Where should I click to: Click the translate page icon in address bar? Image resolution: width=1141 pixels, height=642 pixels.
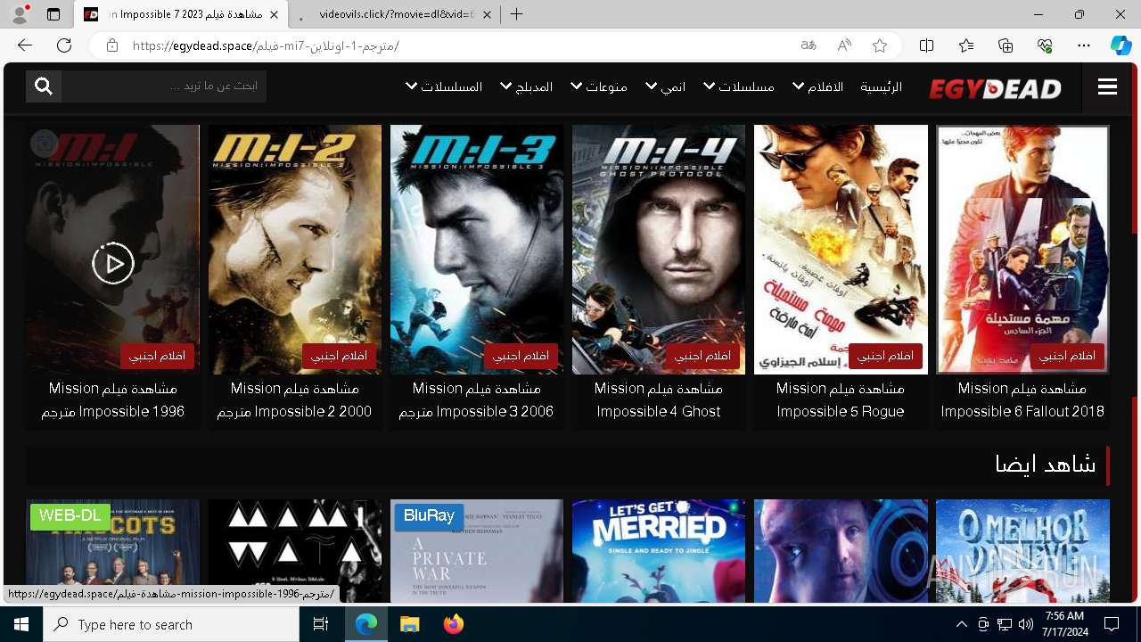point(809,45)
